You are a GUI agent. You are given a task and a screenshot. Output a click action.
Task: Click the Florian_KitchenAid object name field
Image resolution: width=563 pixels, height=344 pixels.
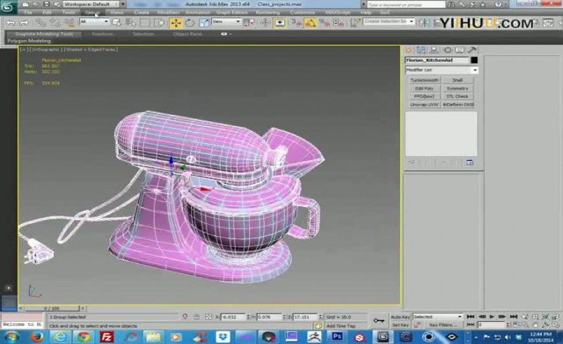pyautogui.click(x=437, y=60)
